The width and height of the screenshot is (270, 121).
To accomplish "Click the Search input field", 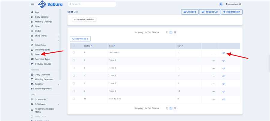I will (92, 4).
